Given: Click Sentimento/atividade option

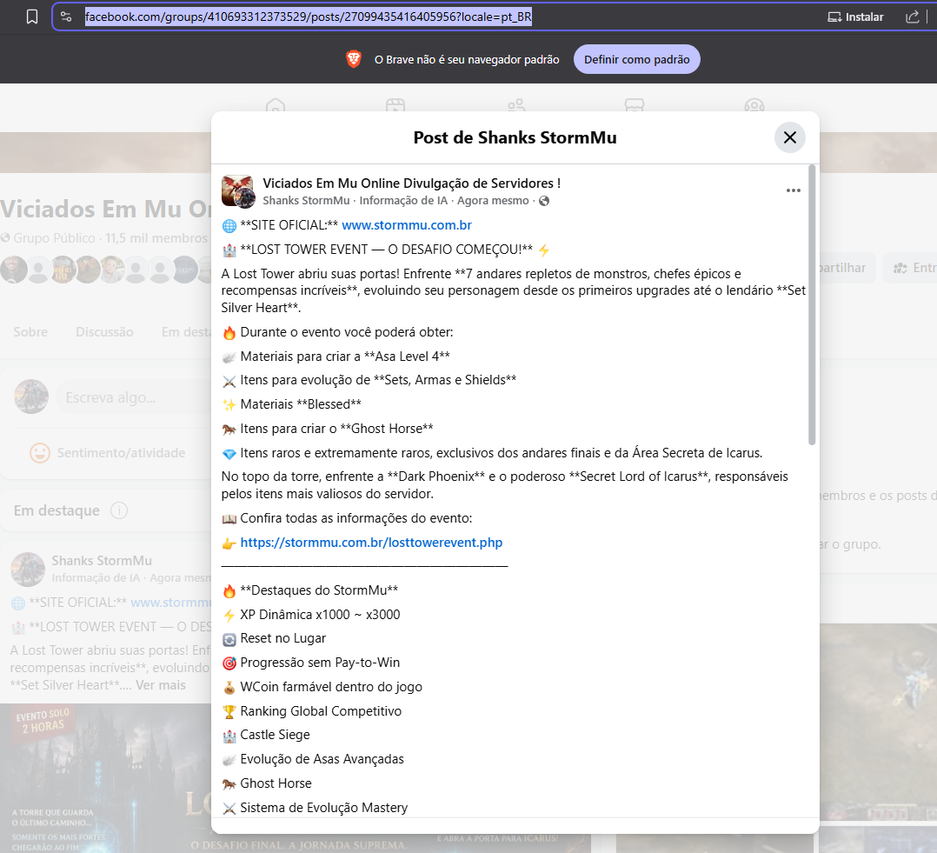Looking at the screenshot, I should (108, 452).
